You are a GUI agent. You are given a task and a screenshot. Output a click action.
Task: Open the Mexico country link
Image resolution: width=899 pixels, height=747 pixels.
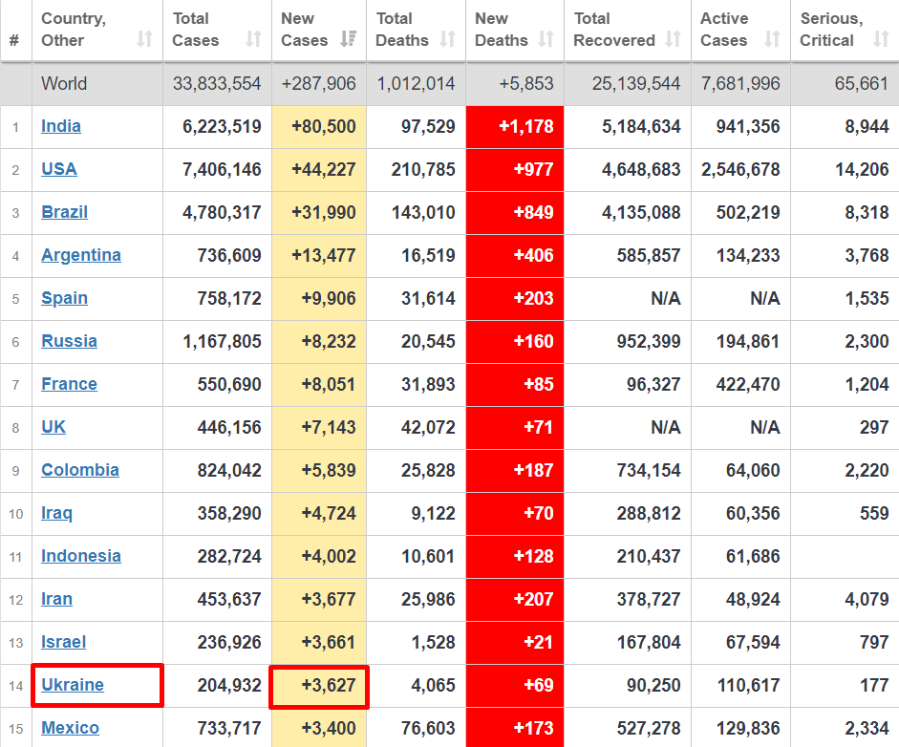click(70, 728)
